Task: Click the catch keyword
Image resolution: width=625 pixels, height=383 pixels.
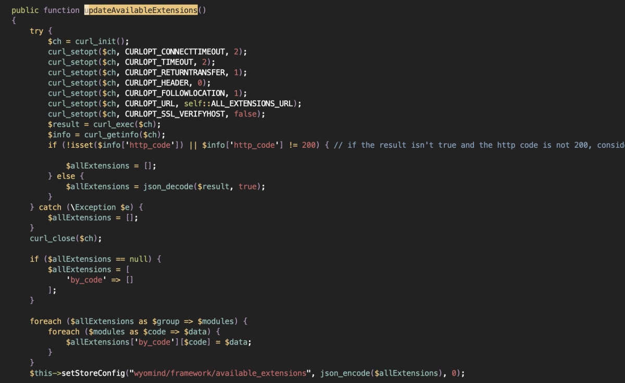Action: (x=51, y=207)
